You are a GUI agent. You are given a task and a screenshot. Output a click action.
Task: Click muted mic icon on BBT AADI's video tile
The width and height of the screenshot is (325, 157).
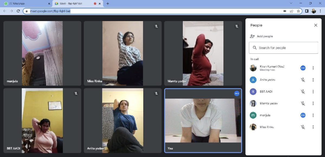76,93
